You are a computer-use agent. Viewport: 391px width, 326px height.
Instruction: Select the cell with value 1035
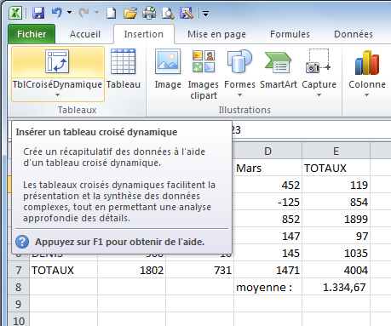336,253
